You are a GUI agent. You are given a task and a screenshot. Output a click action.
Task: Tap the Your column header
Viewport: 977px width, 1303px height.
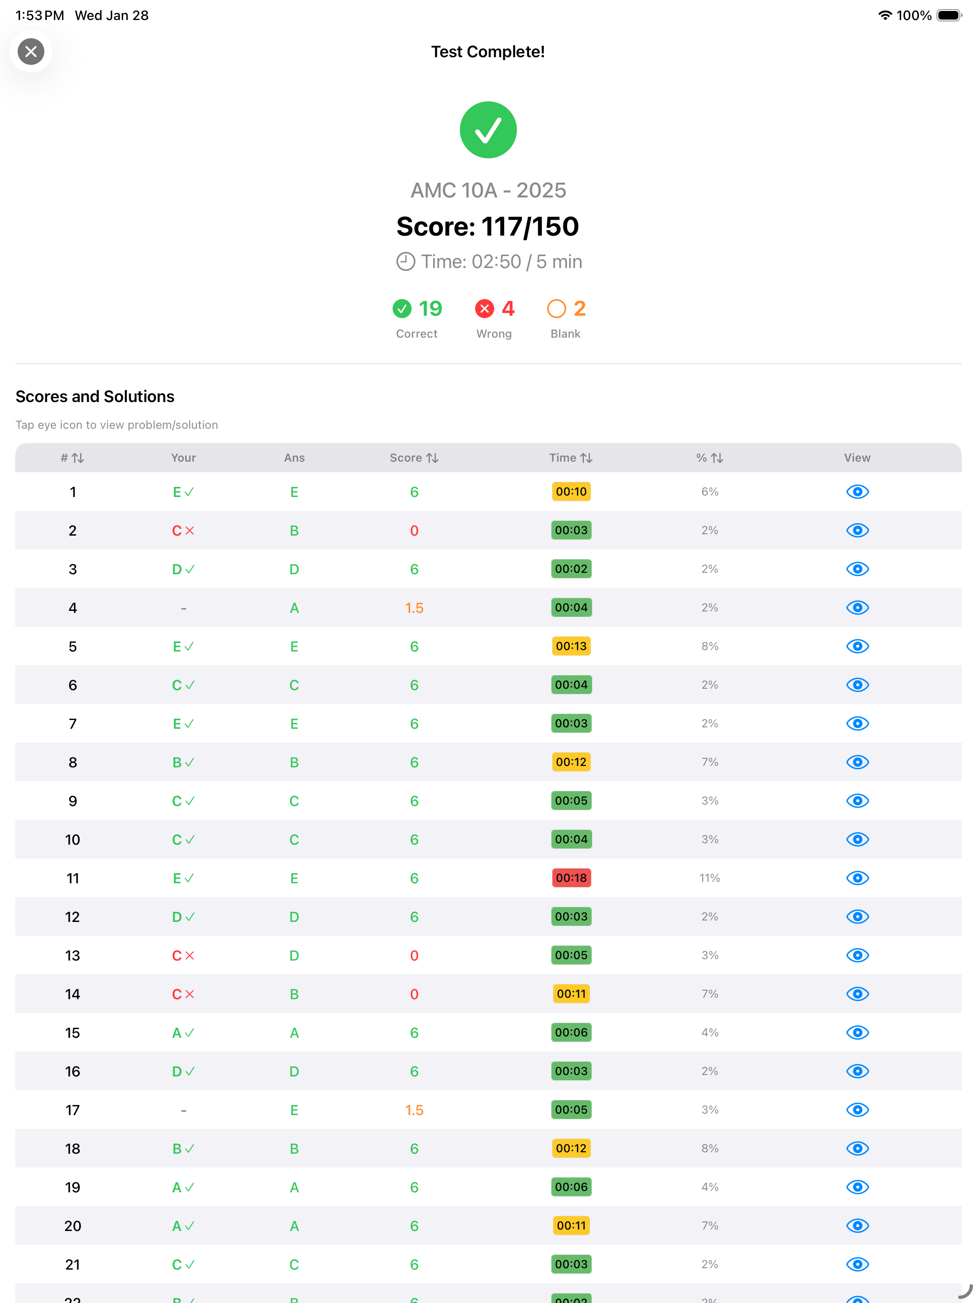tap(183, 458)
